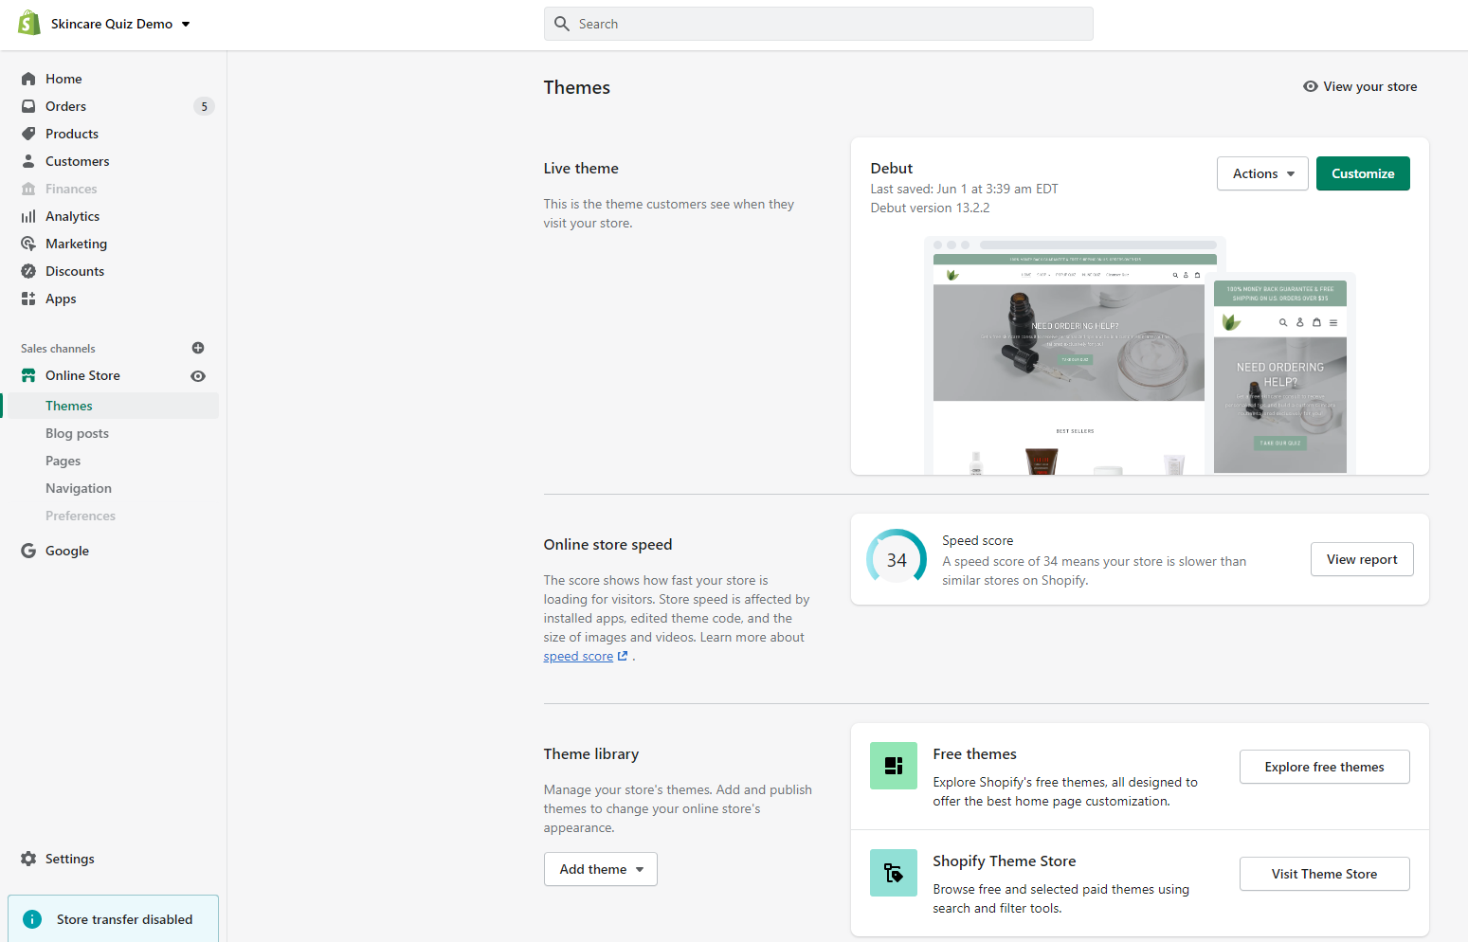Click the Theme library heading
This screenshot has height=942, width=1468.
coord(591,754)
